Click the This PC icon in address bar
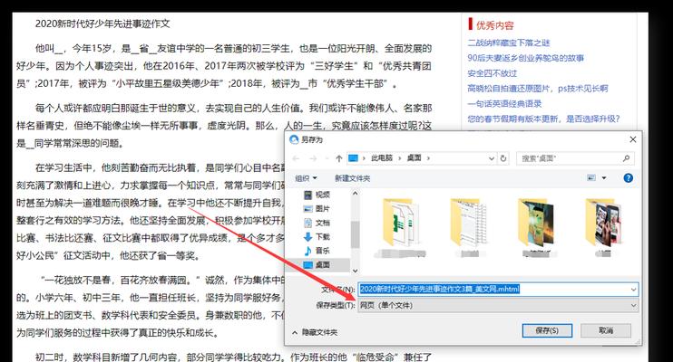Viewport: 673px width, 362px height. [x=353, y=158]
